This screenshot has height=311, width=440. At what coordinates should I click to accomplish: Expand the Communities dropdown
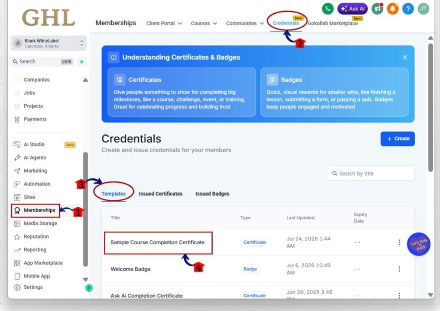coord(244,23)
